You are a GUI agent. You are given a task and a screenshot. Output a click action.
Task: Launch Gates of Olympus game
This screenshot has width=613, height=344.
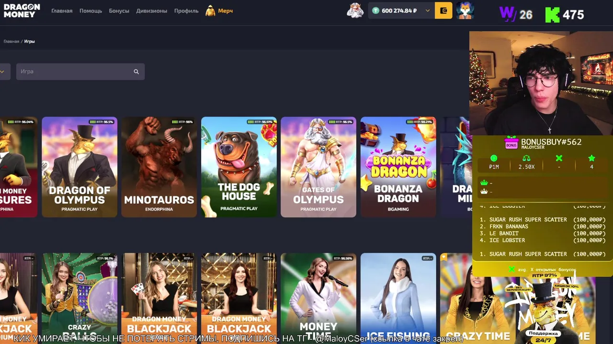318,167
